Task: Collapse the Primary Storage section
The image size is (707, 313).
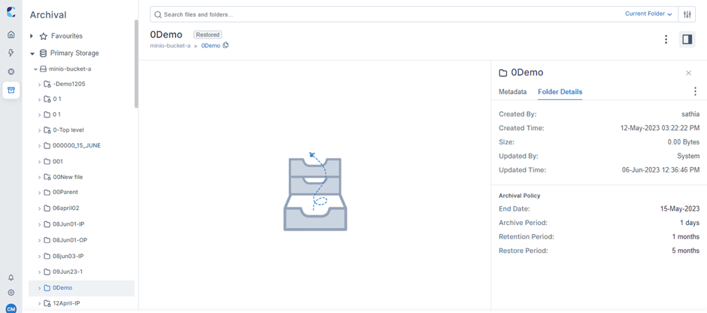Action: [32, 53]
